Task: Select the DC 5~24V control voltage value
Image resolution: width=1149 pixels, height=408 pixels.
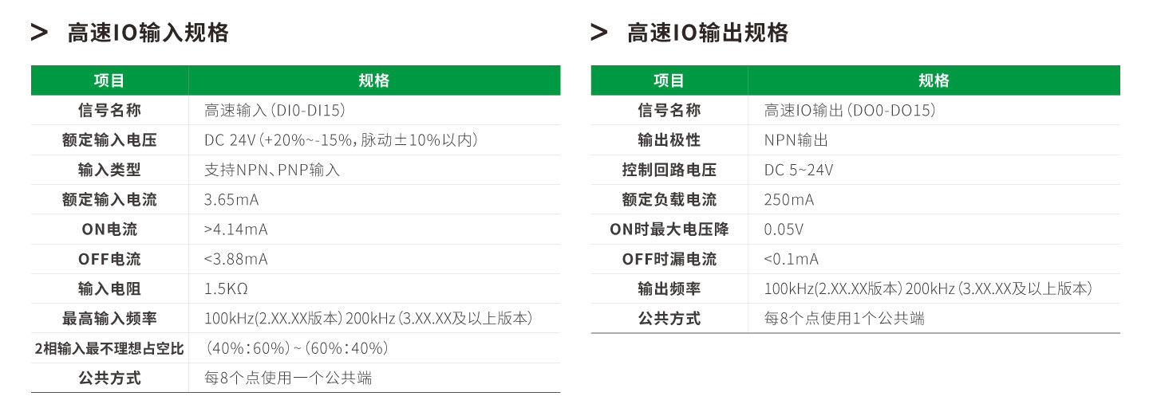Action: (x=799, y=170)
